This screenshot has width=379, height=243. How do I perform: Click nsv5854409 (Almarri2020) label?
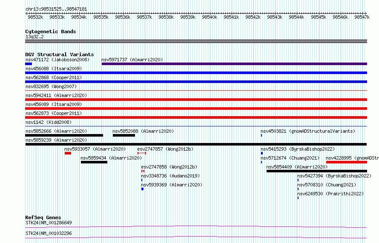click(297, 167)
